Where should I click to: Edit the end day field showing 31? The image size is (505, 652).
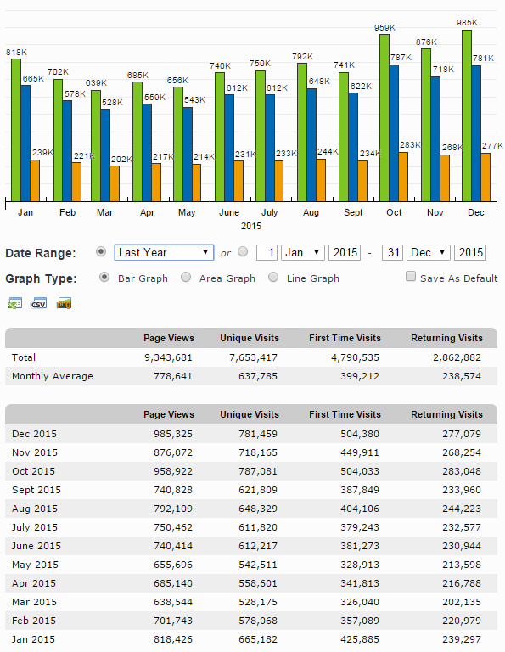pyautogui.click(x=392, y=252)
